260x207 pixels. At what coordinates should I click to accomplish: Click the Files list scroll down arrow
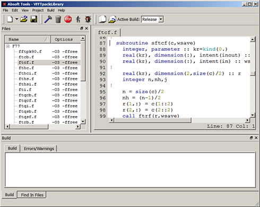83,121
